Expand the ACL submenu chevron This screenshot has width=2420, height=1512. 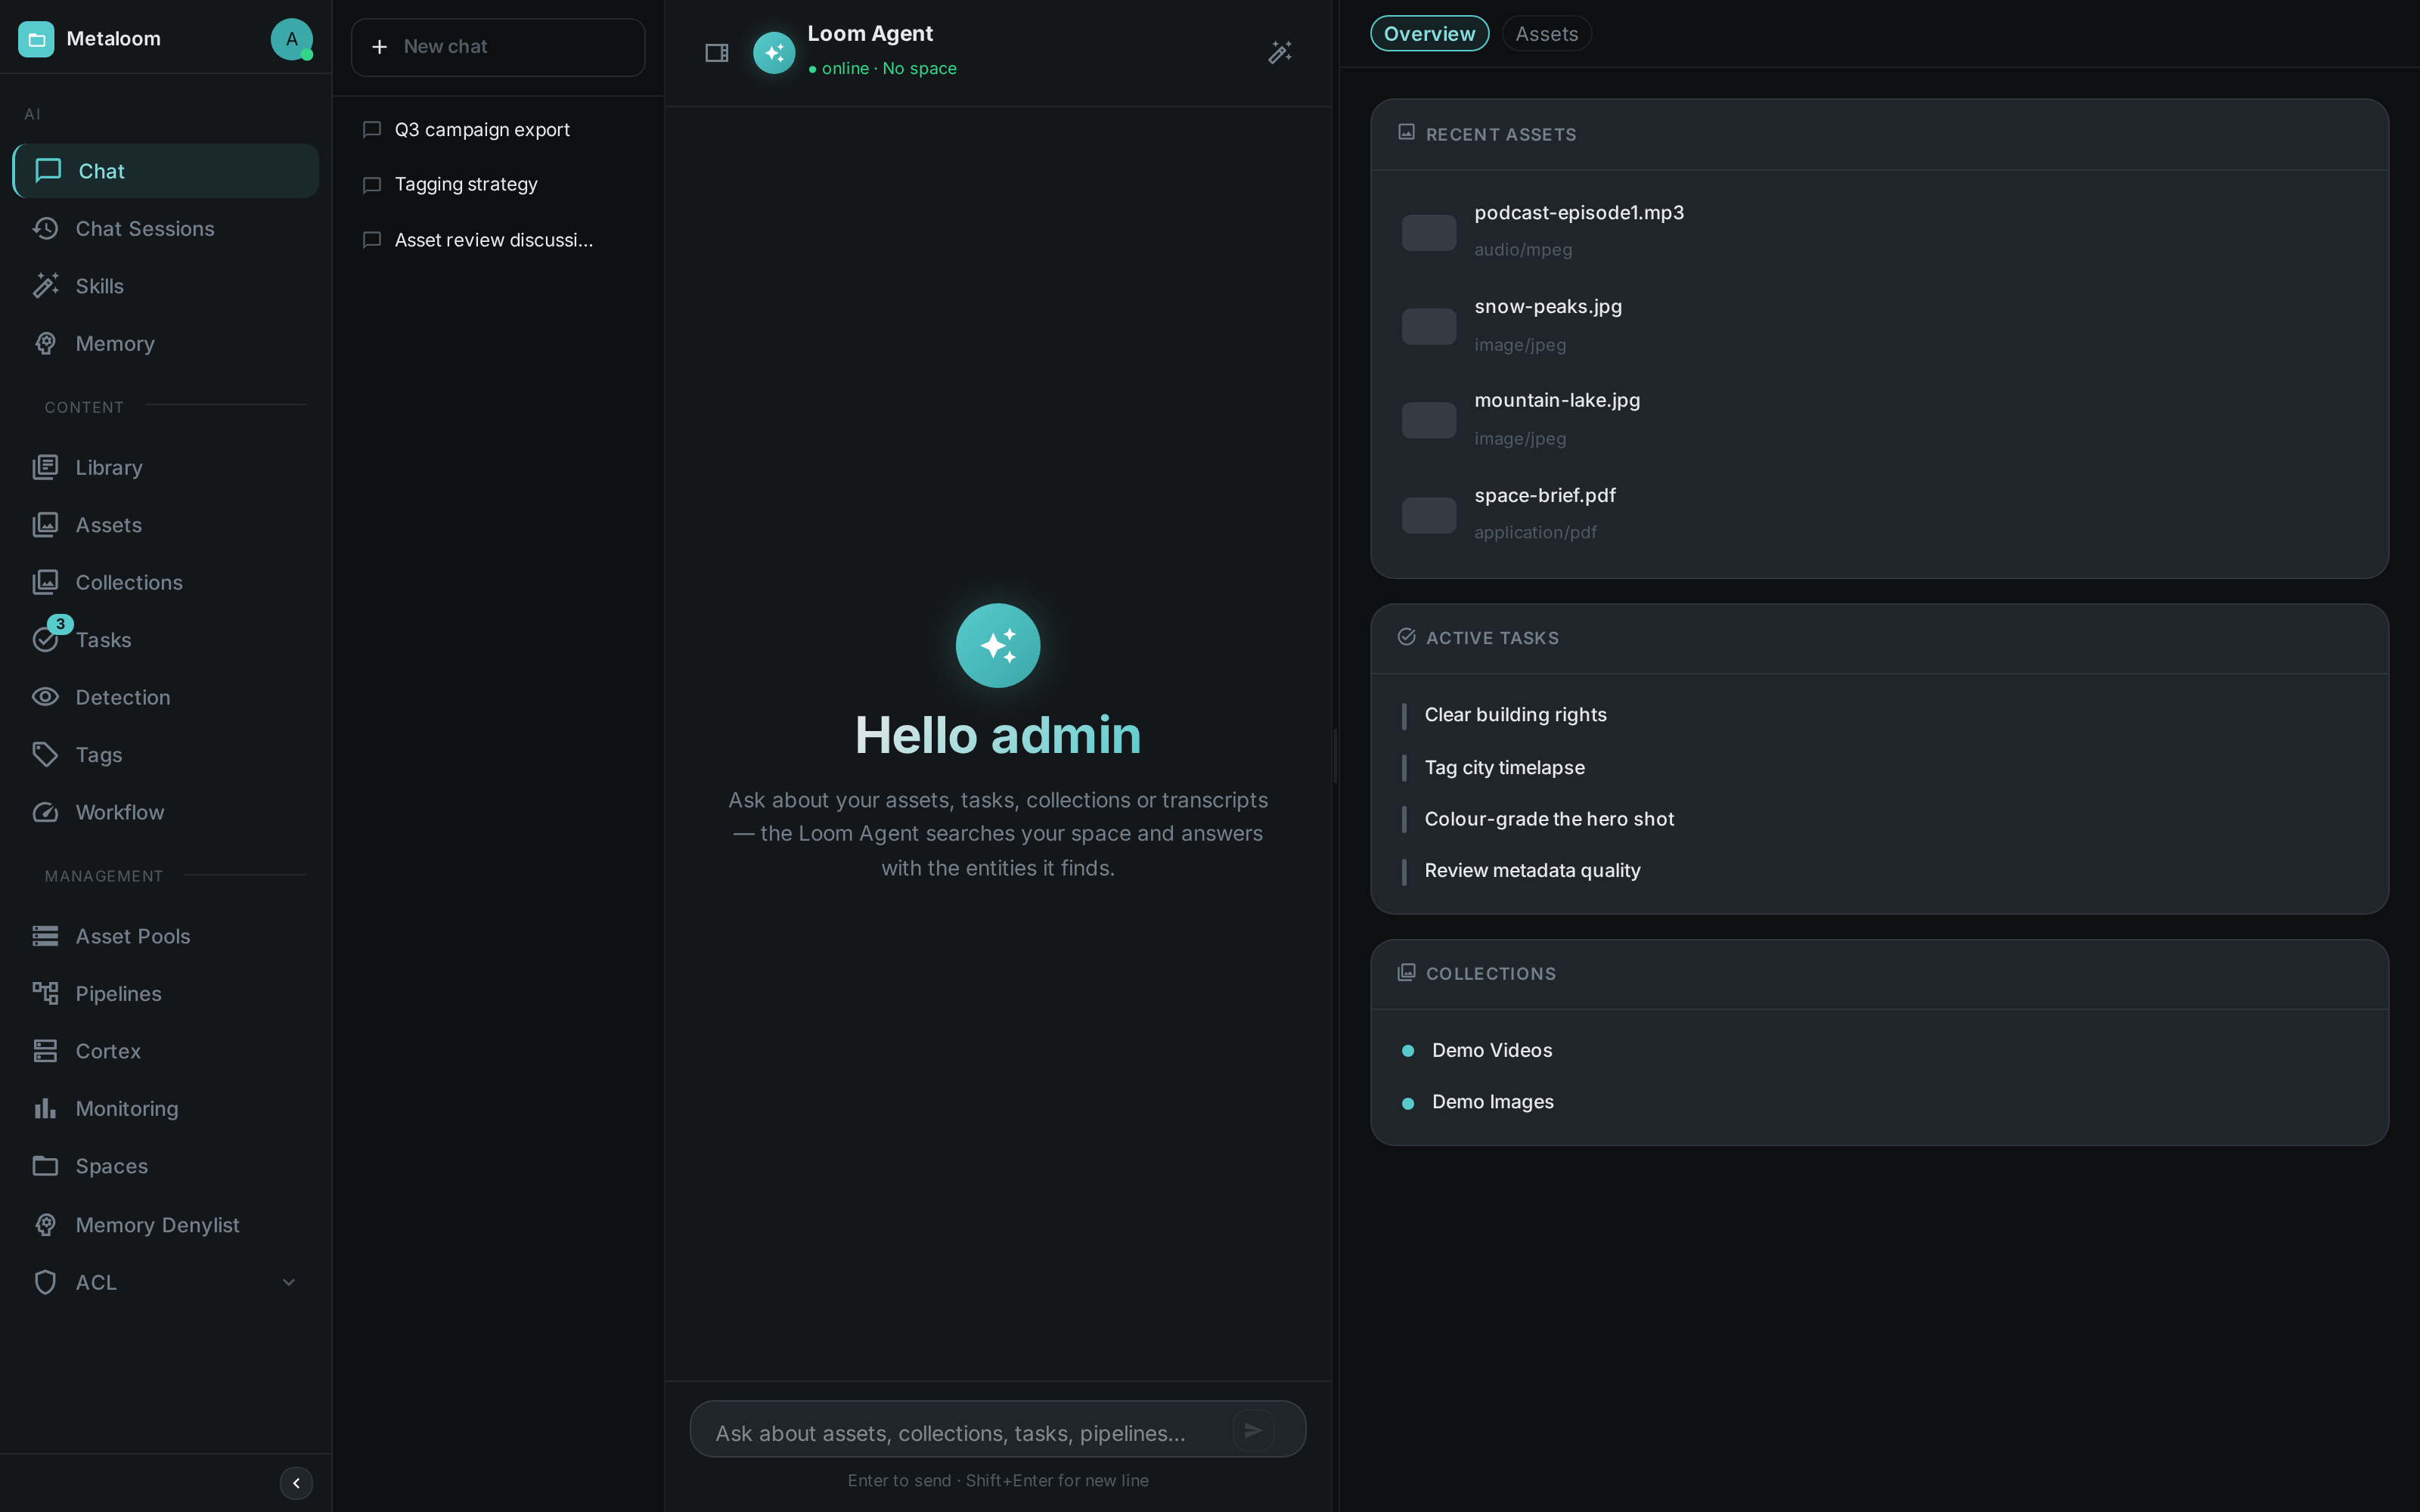coord(289,1282)
